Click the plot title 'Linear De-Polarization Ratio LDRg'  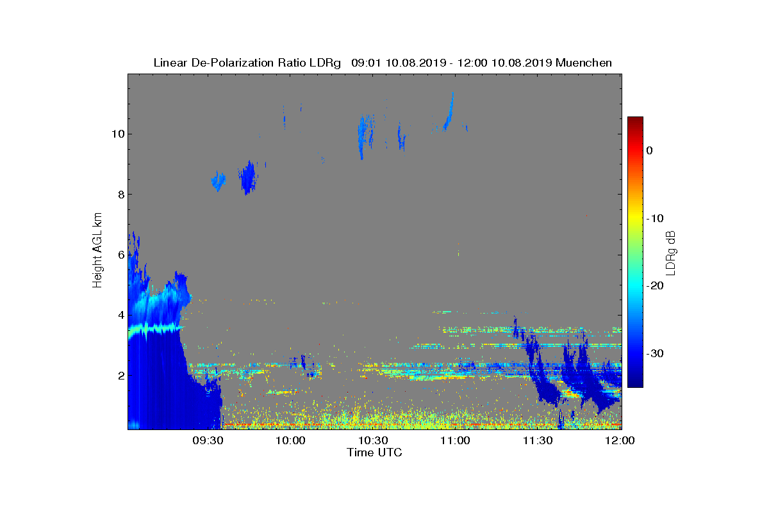(x=247, y=63)
